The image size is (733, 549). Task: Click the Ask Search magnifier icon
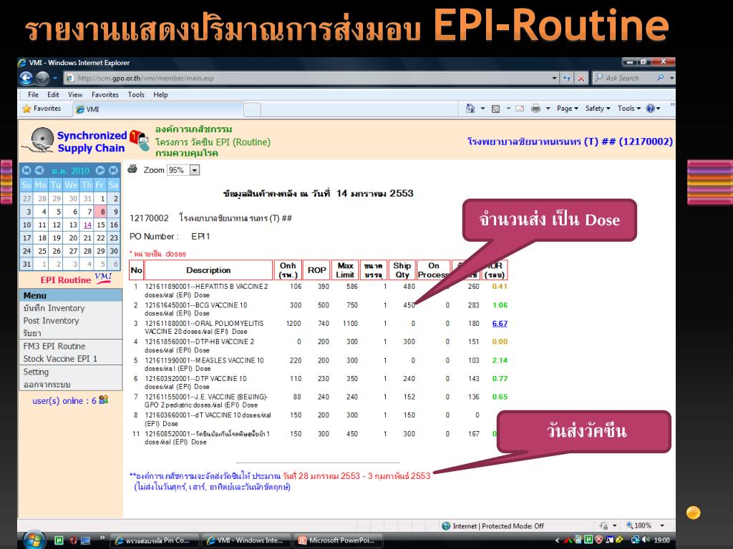click(660, 77)
